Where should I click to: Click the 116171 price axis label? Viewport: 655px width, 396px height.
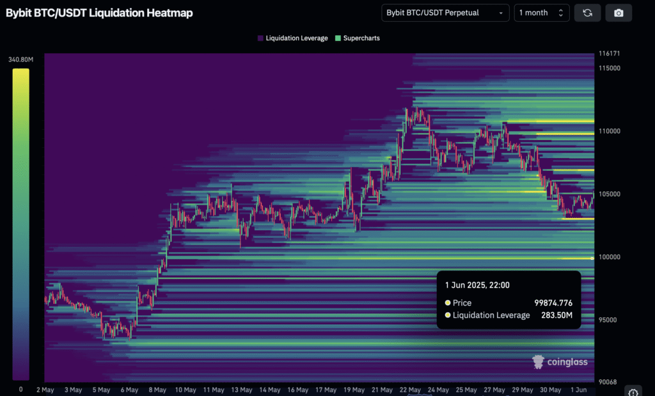click(609, 54)
